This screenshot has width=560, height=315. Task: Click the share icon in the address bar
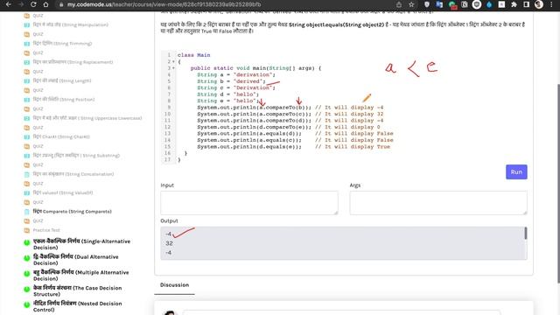click(399, 4)
